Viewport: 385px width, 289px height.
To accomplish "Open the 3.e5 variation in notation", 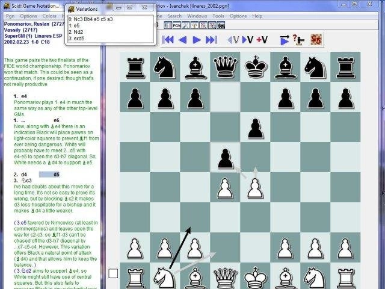I will click(22, 223).
